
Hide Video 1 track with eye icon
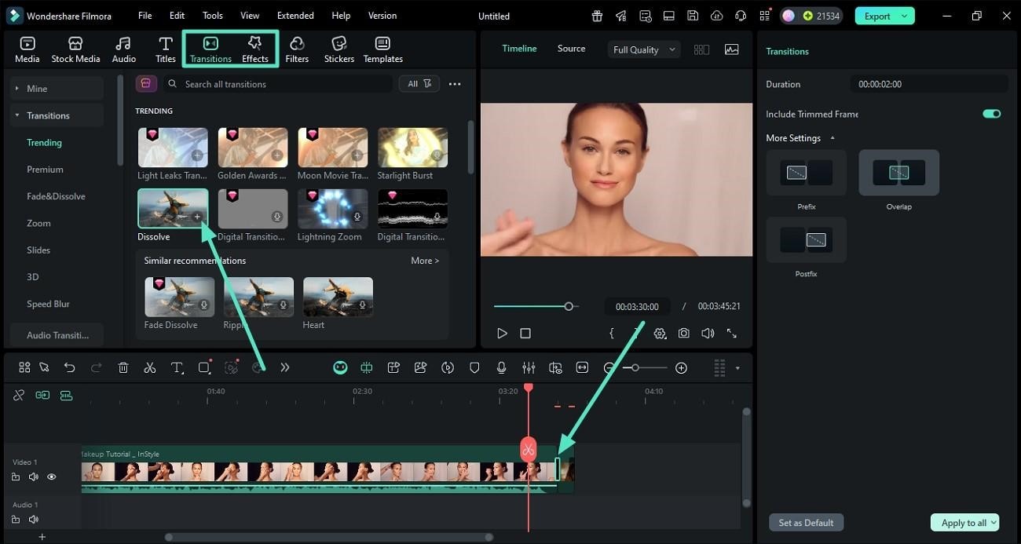52,476
